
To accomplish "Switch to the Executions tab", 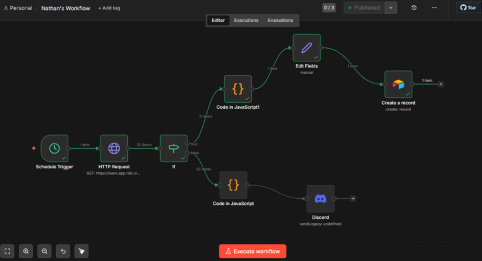I will coord(246,20).
